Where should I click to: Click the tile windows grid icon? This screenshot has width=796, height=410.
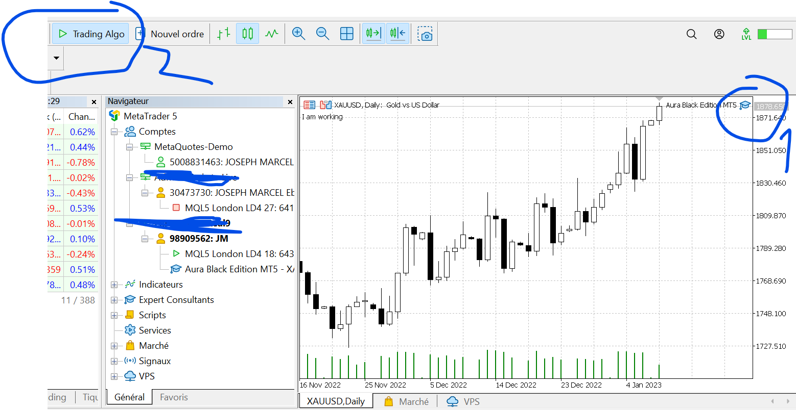pos(347,34)
